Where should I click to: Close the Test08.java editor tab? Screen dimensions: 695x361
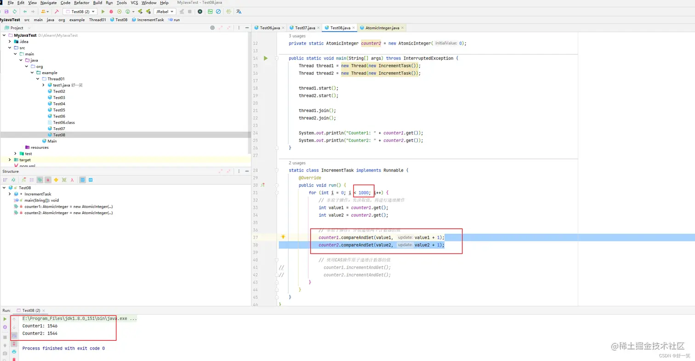(x=354, y=28)
